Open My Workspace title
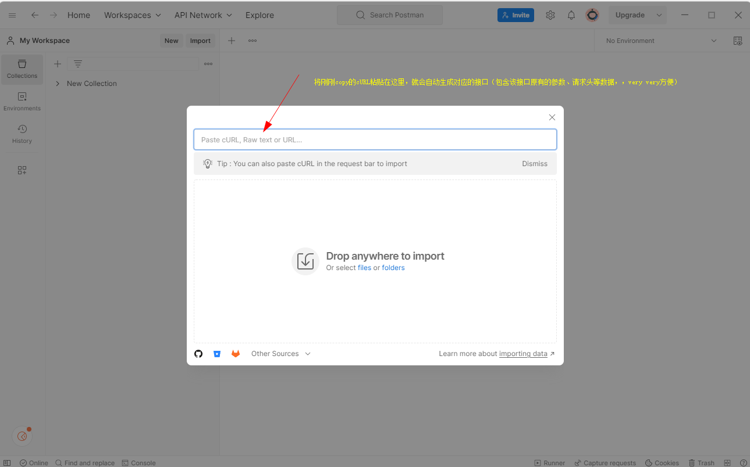 (x=45, y=41)
